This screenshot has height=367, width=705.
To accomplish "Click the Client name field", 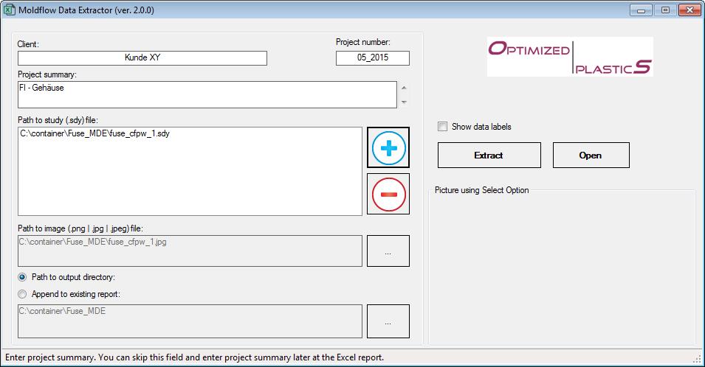I will [x=142, y=58].
